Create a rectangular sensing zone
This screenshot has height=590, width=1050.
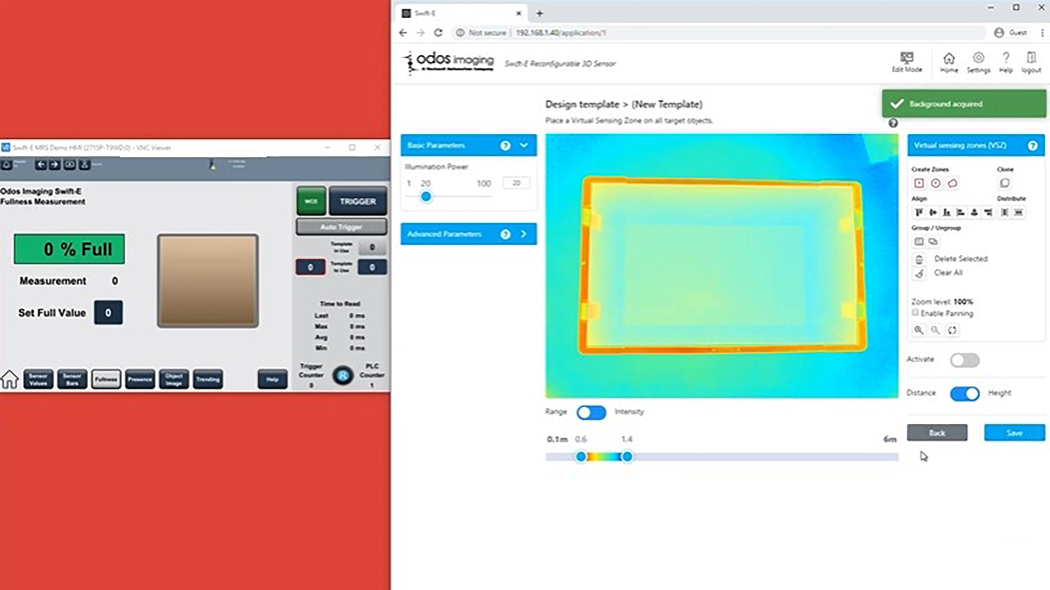tap(919, 183)
